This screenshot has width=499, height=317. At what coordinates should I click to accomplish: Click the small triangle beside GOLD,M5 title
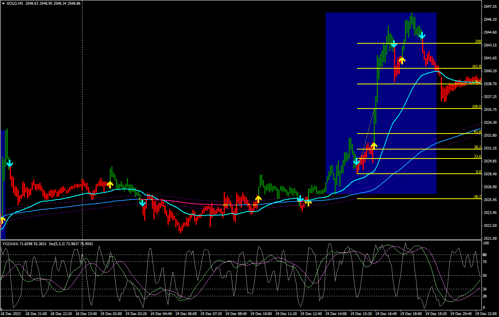coord(3,3)
